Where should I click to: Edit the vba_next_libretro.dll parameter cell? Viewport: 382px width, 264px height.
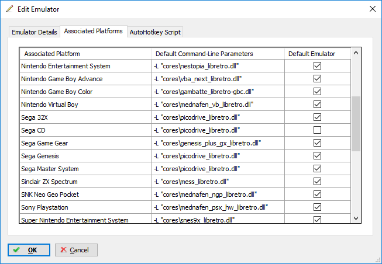[x=218, y=79]
